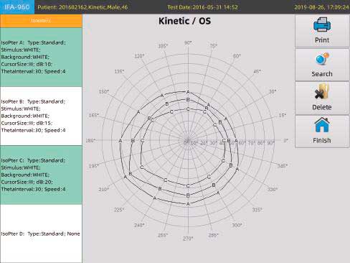
Task: Click the orange Isopter header tab
Action: pos(41,21)
